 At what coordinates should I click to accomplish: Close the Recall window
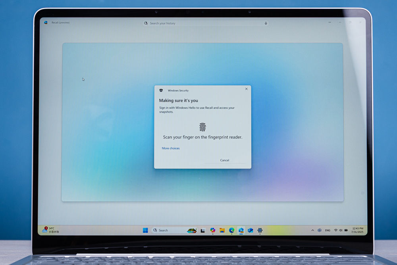(x=360, y=22)
